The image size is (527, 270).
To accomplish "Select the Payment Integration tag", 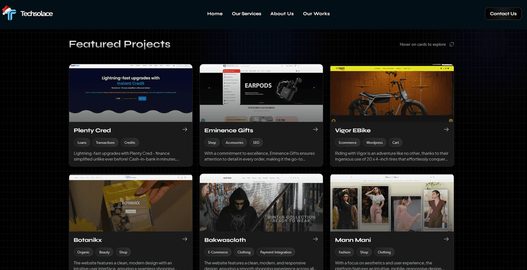I will point(276,252).
